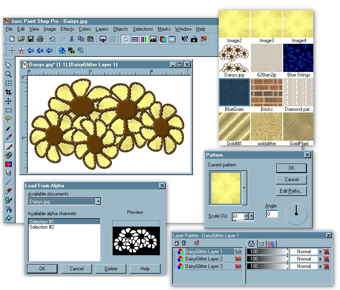Select the Crop tool
This screenshot has height=290, width=340.
(9, 92)
